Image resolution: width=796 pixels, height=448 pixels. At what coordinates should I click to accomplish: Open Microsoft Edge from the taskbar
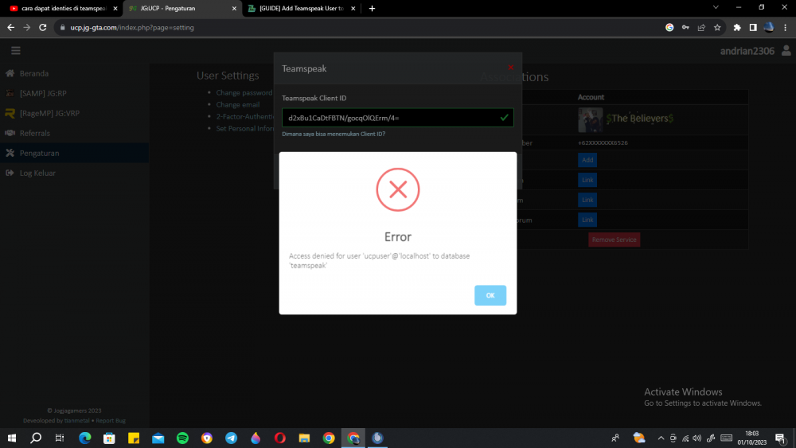click(85, 438)
